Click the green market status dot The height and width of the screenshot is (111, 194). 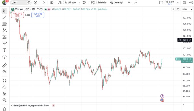(x=46, y=9)
